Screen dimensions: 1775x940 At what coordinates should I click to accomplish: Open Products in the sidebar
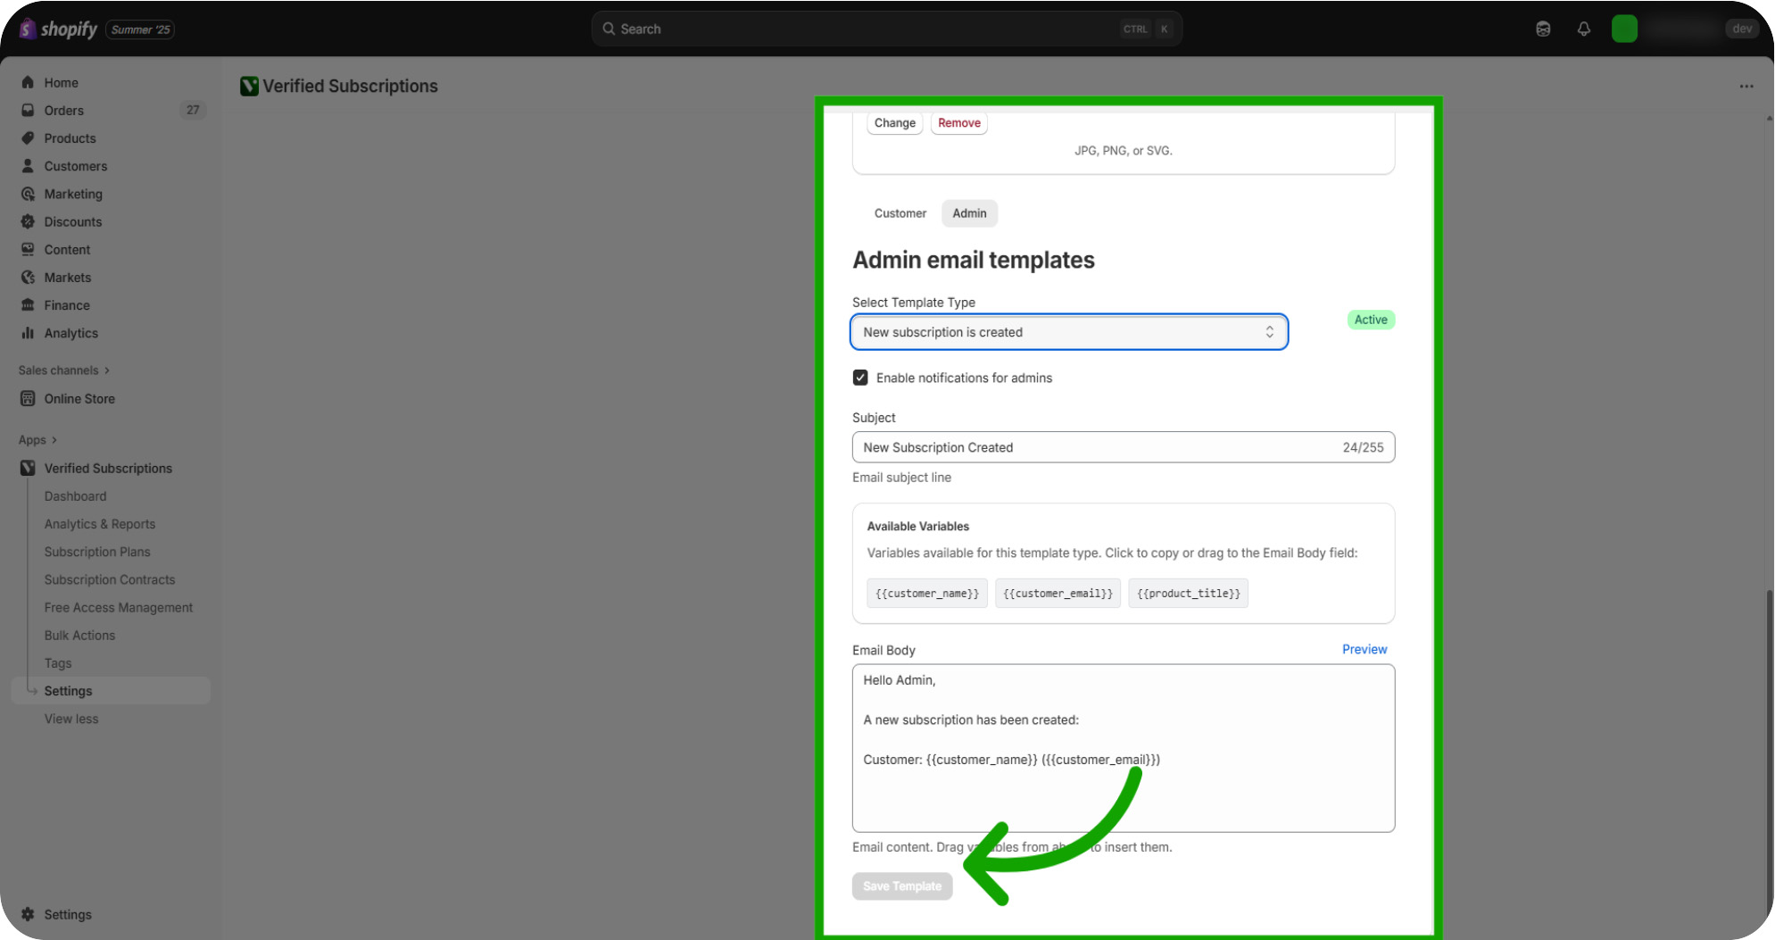coord(71,137)
